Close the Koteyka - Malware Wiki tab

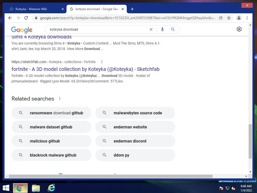62,9
